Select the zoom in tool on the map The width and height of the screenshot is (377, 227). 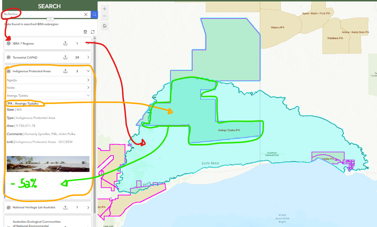tap(104, 8)
